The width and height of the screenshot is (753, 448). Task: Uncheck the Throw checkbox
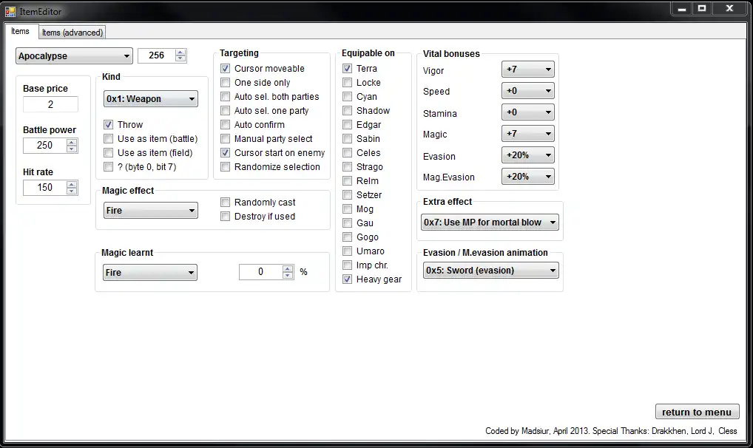[x=109, y=124]
